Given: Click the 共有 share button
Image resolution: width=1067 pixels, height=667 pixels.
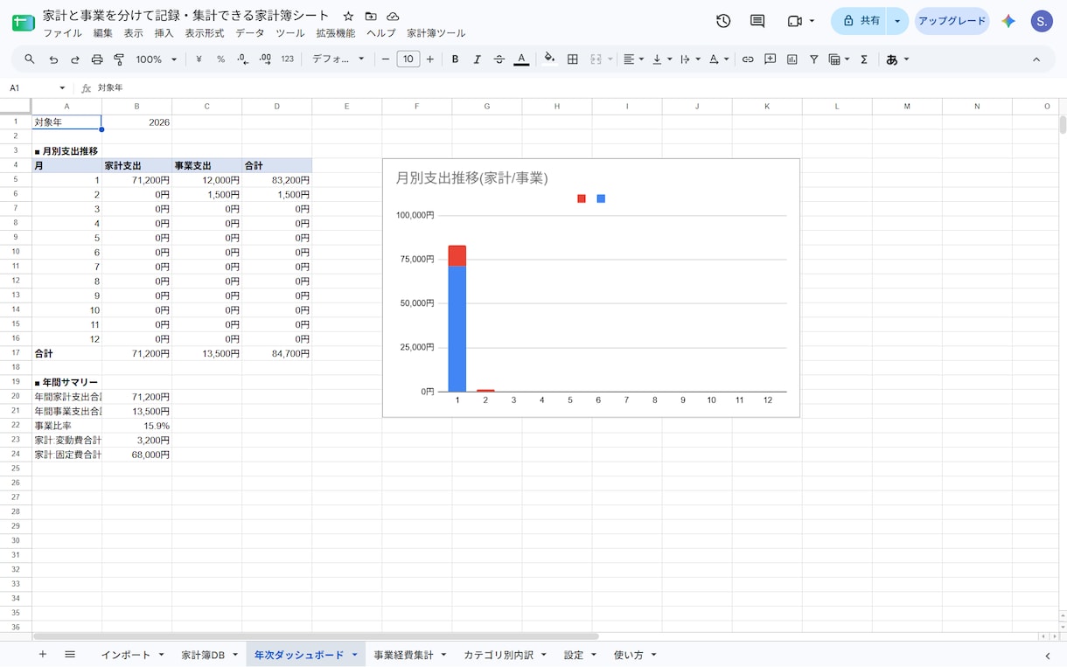Looking at the screenshot, I should click(x=859, y=21).
